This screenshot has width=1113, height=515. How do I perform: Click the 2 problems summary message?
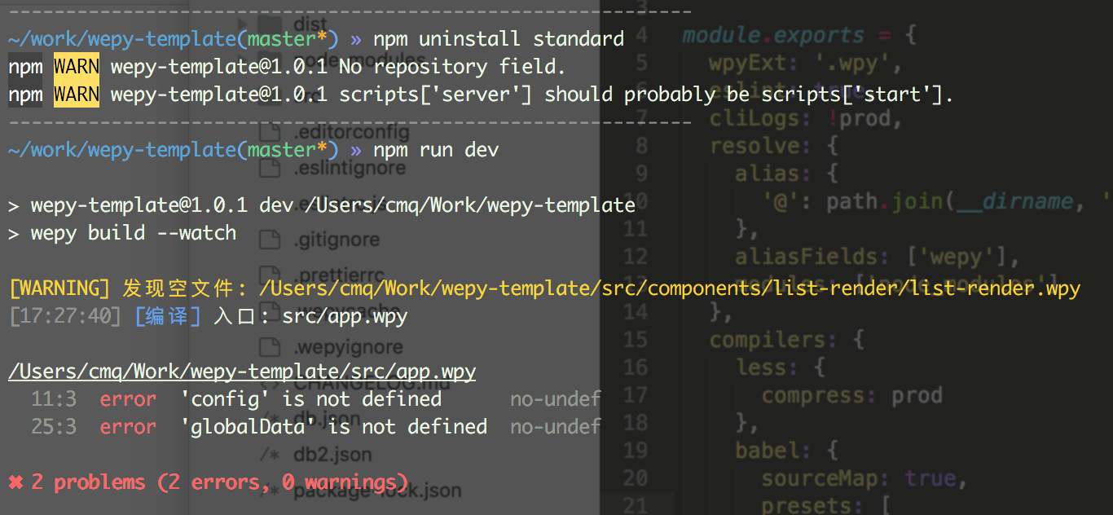click(x=209, y=482)
